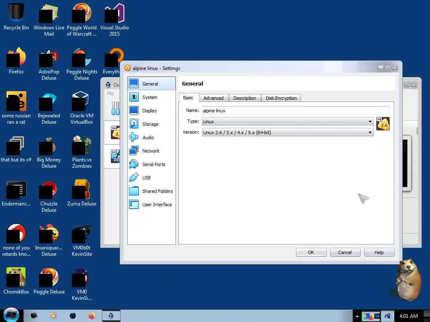Click the Linux 2.6 OS type badge
The height and width of the screenshot is (322, 430).
click(x=383, y=124)
